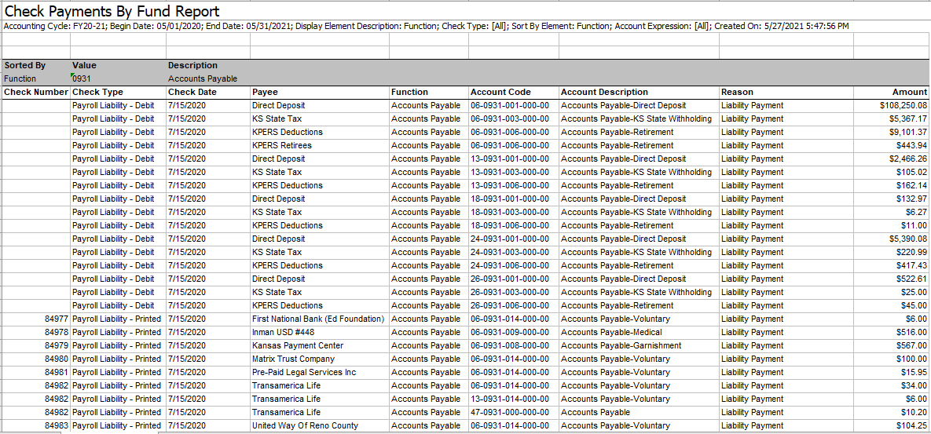The width and height of the screenshot is (931, 434).
Task: Click check number 84981
Action: [36, 372]
